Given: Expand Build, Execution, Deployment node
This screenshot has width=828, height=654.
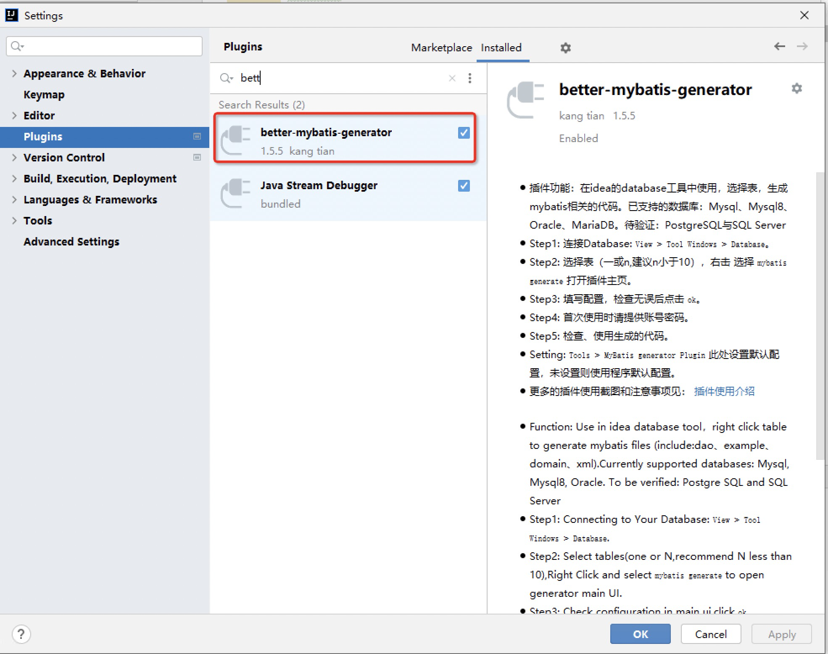Looking at the screenshot, I should click(x=14, y=179).
